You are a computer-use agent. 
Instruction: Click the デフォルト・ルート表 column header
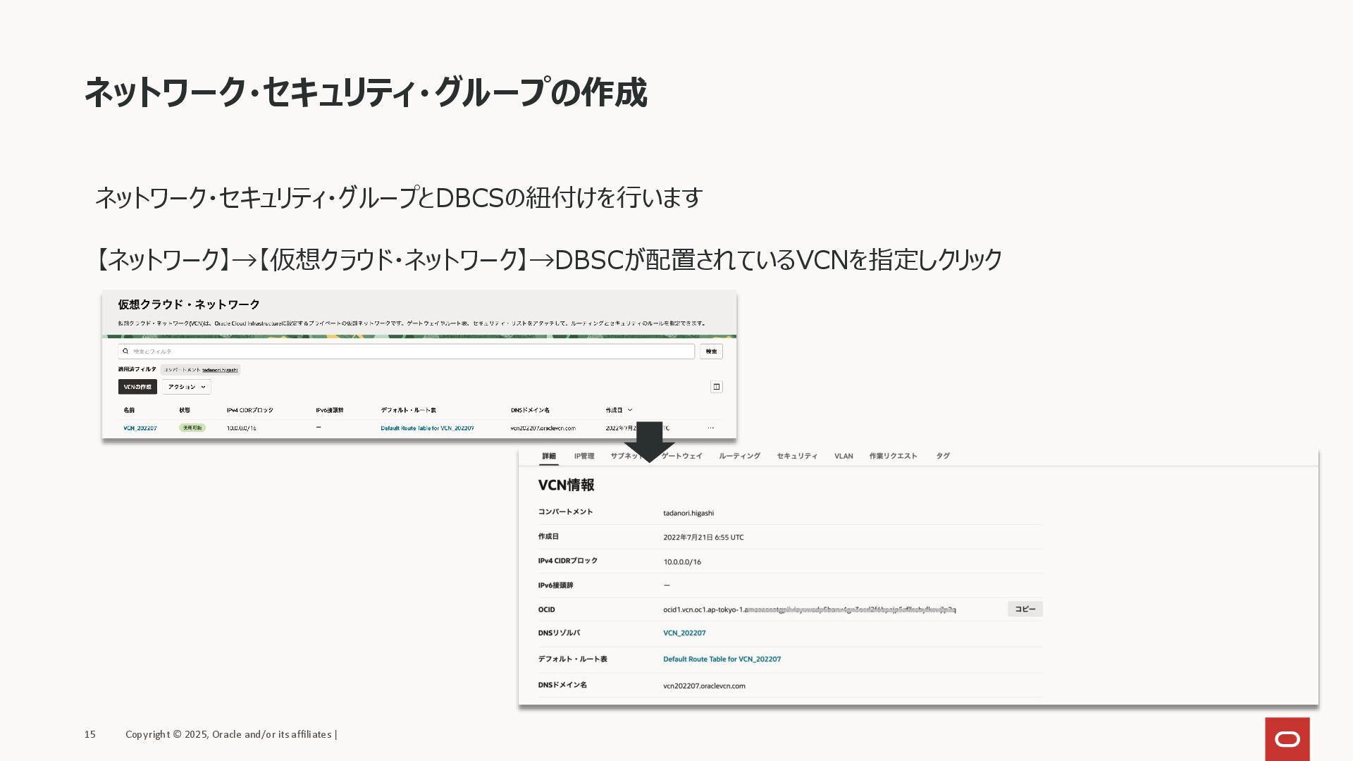(408, 410)
